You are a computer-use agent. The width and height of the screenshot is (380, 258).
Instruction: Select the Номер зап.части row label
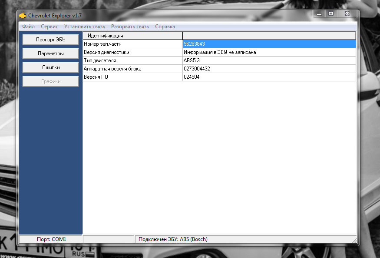pos(132,44)
